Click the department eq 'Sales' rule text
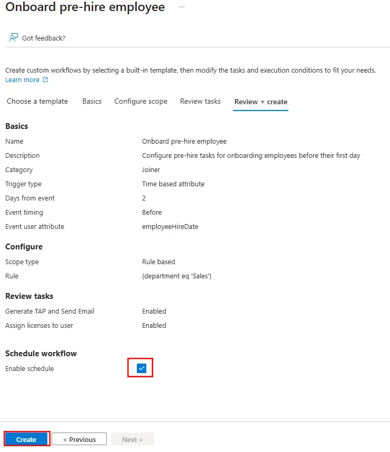The height and width of the screenshot is (452, 390). pyautogui.click(x=177, y=276)
